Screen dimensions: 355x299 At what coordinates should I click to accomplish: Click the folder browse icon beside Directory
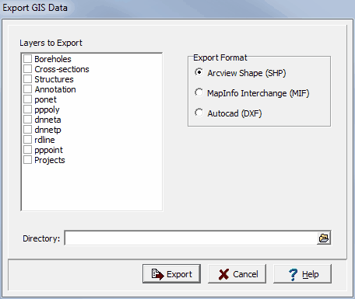(x=324, y=238)
